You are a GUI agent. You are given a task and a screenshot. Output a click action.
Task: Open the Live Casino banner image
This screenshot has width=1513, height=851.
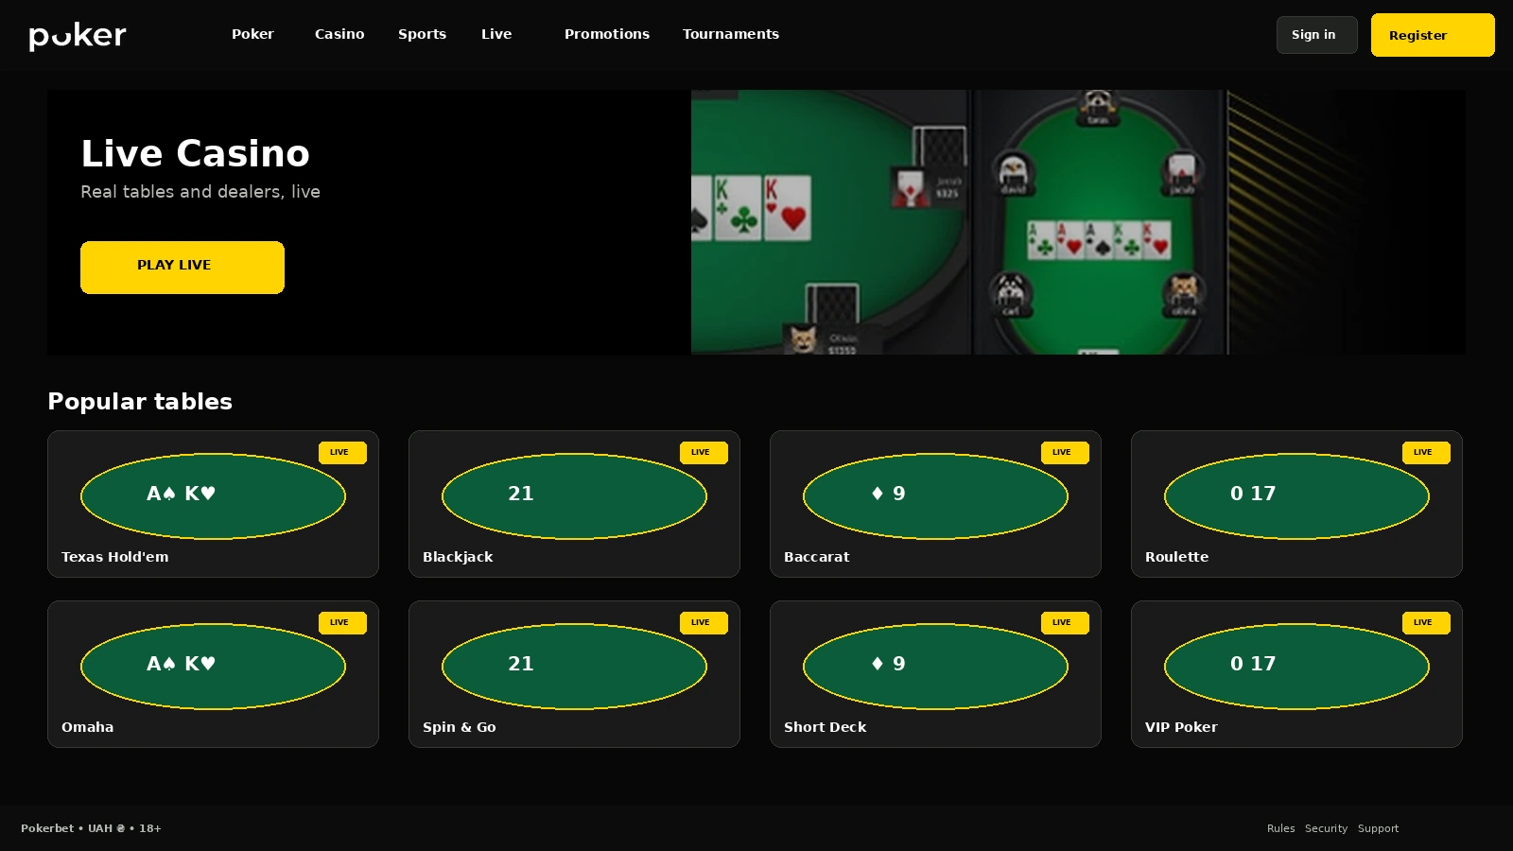coord(1078,222)
